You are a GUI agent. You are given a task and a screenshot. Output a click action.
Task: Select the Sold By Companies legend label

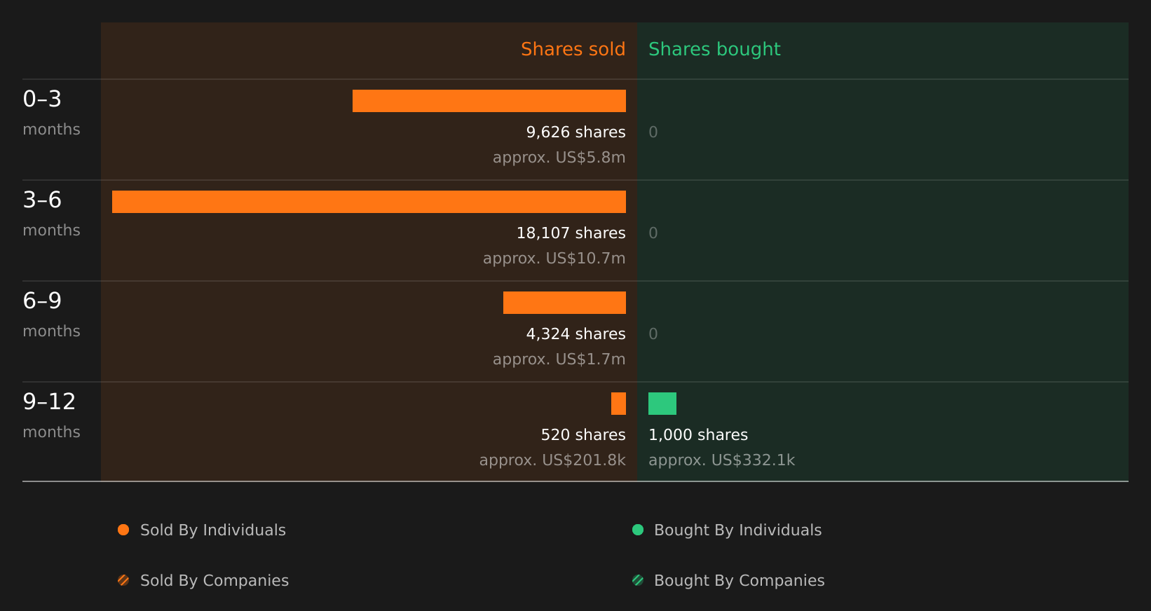[x=214, y=581]
